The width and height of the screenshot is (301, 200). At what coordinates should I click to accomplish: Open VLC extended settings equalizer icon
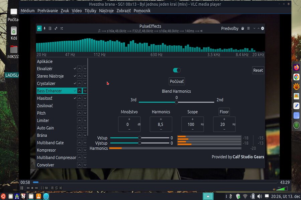(x=46, y=188)
